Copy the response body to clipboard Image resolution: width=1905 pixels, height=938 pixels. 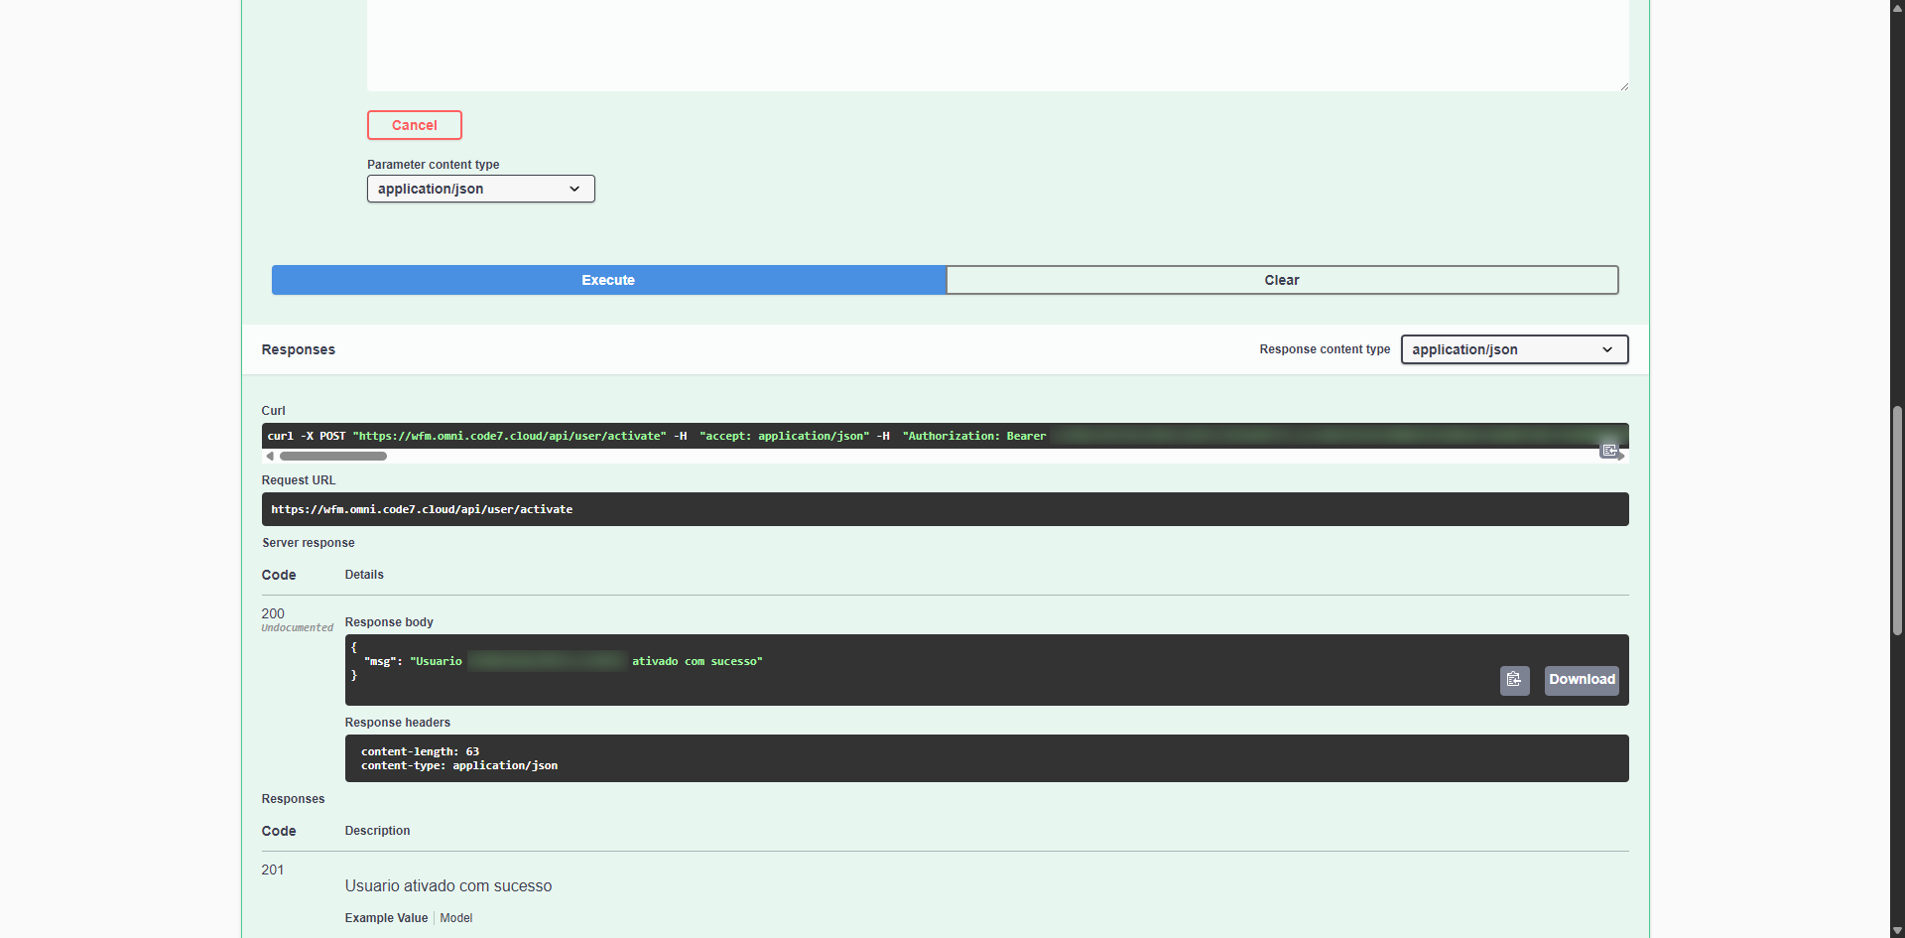[x=1514, y=680]
